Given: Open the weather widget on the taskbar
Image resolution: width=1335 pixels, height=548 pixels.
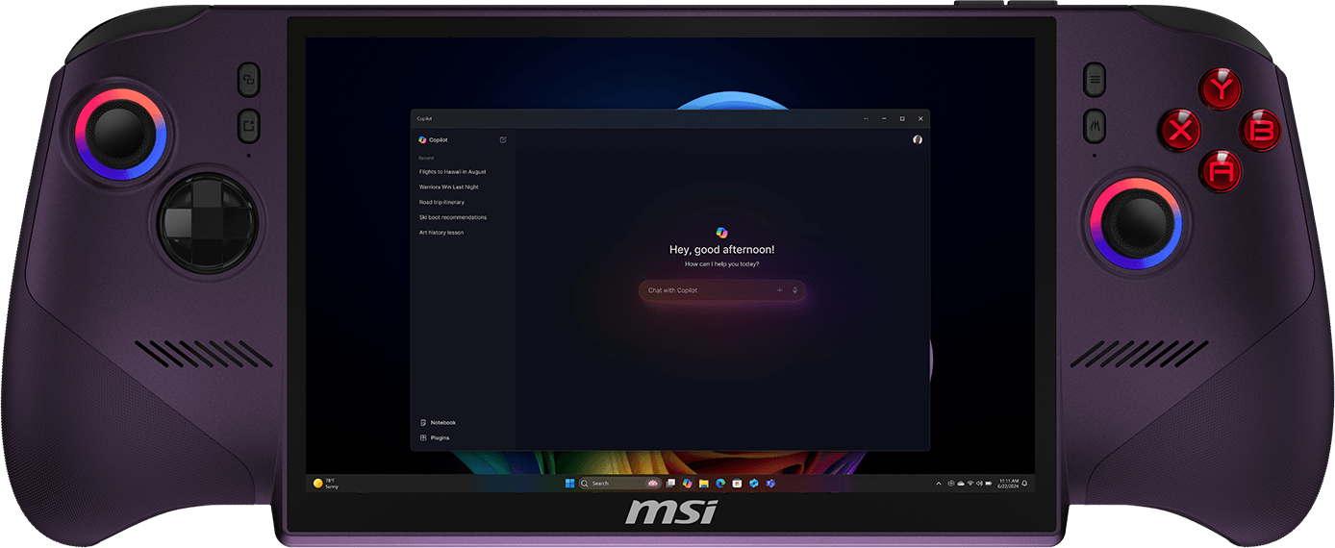Looking at the screenshot, I should click(x=325, y=484).
